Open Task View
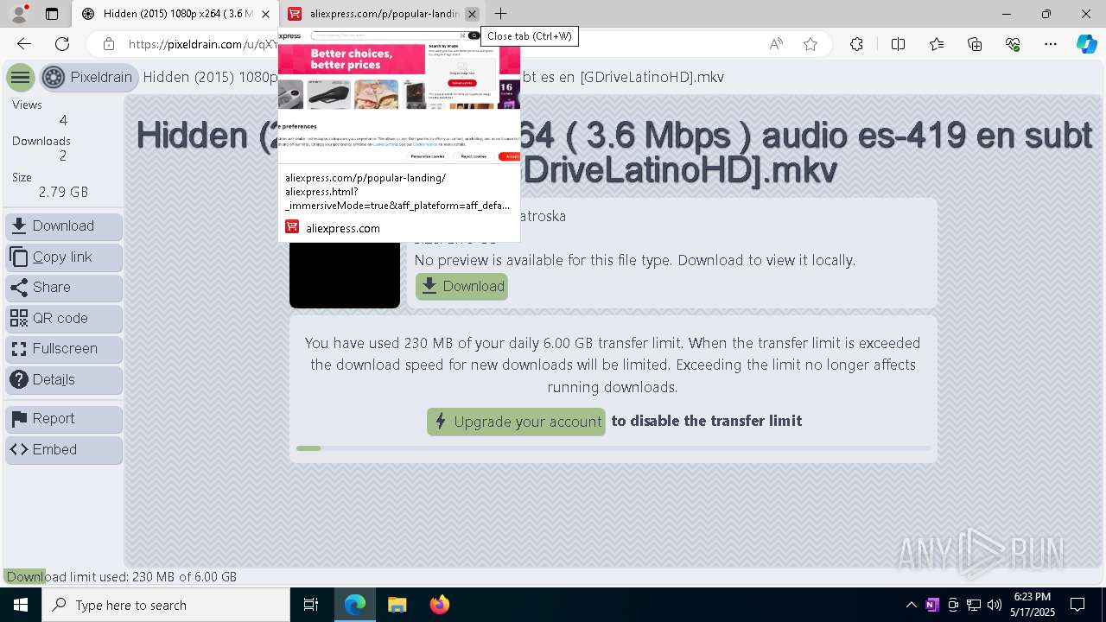 click(311, 605)
